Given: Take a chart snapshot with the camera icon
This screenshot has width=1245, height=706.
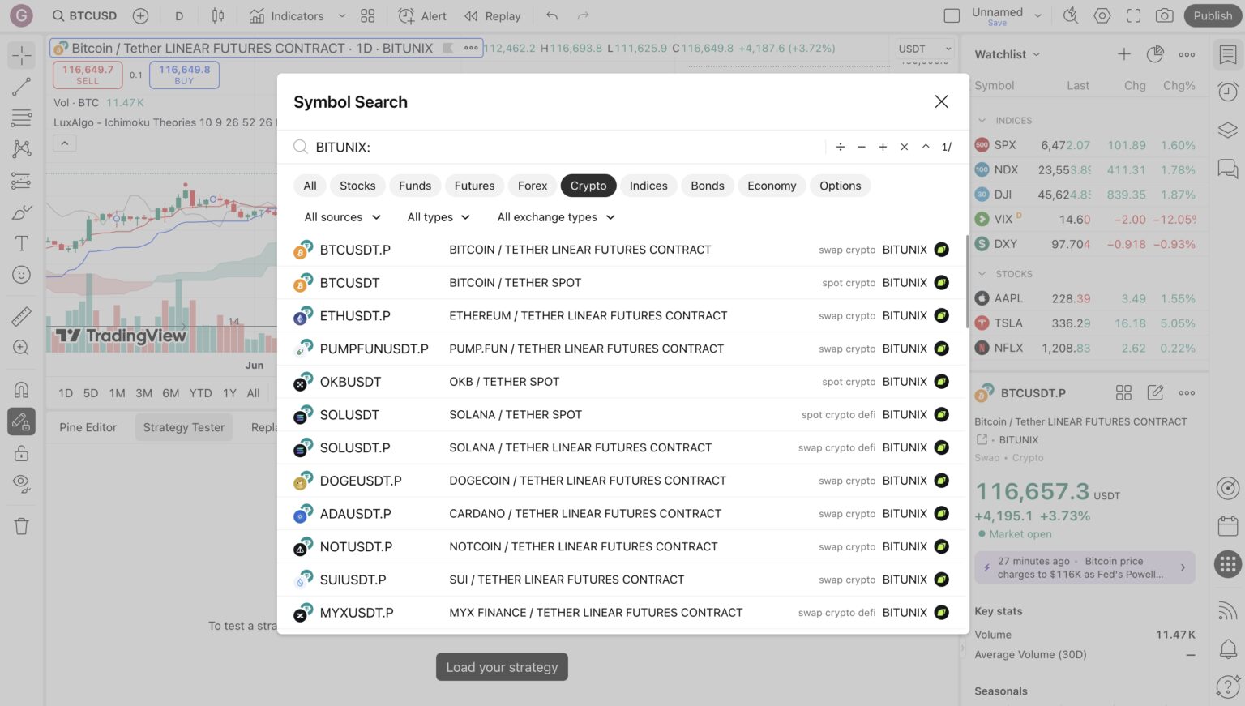Looking at the screenshot, I should [x=1164, y=15].
